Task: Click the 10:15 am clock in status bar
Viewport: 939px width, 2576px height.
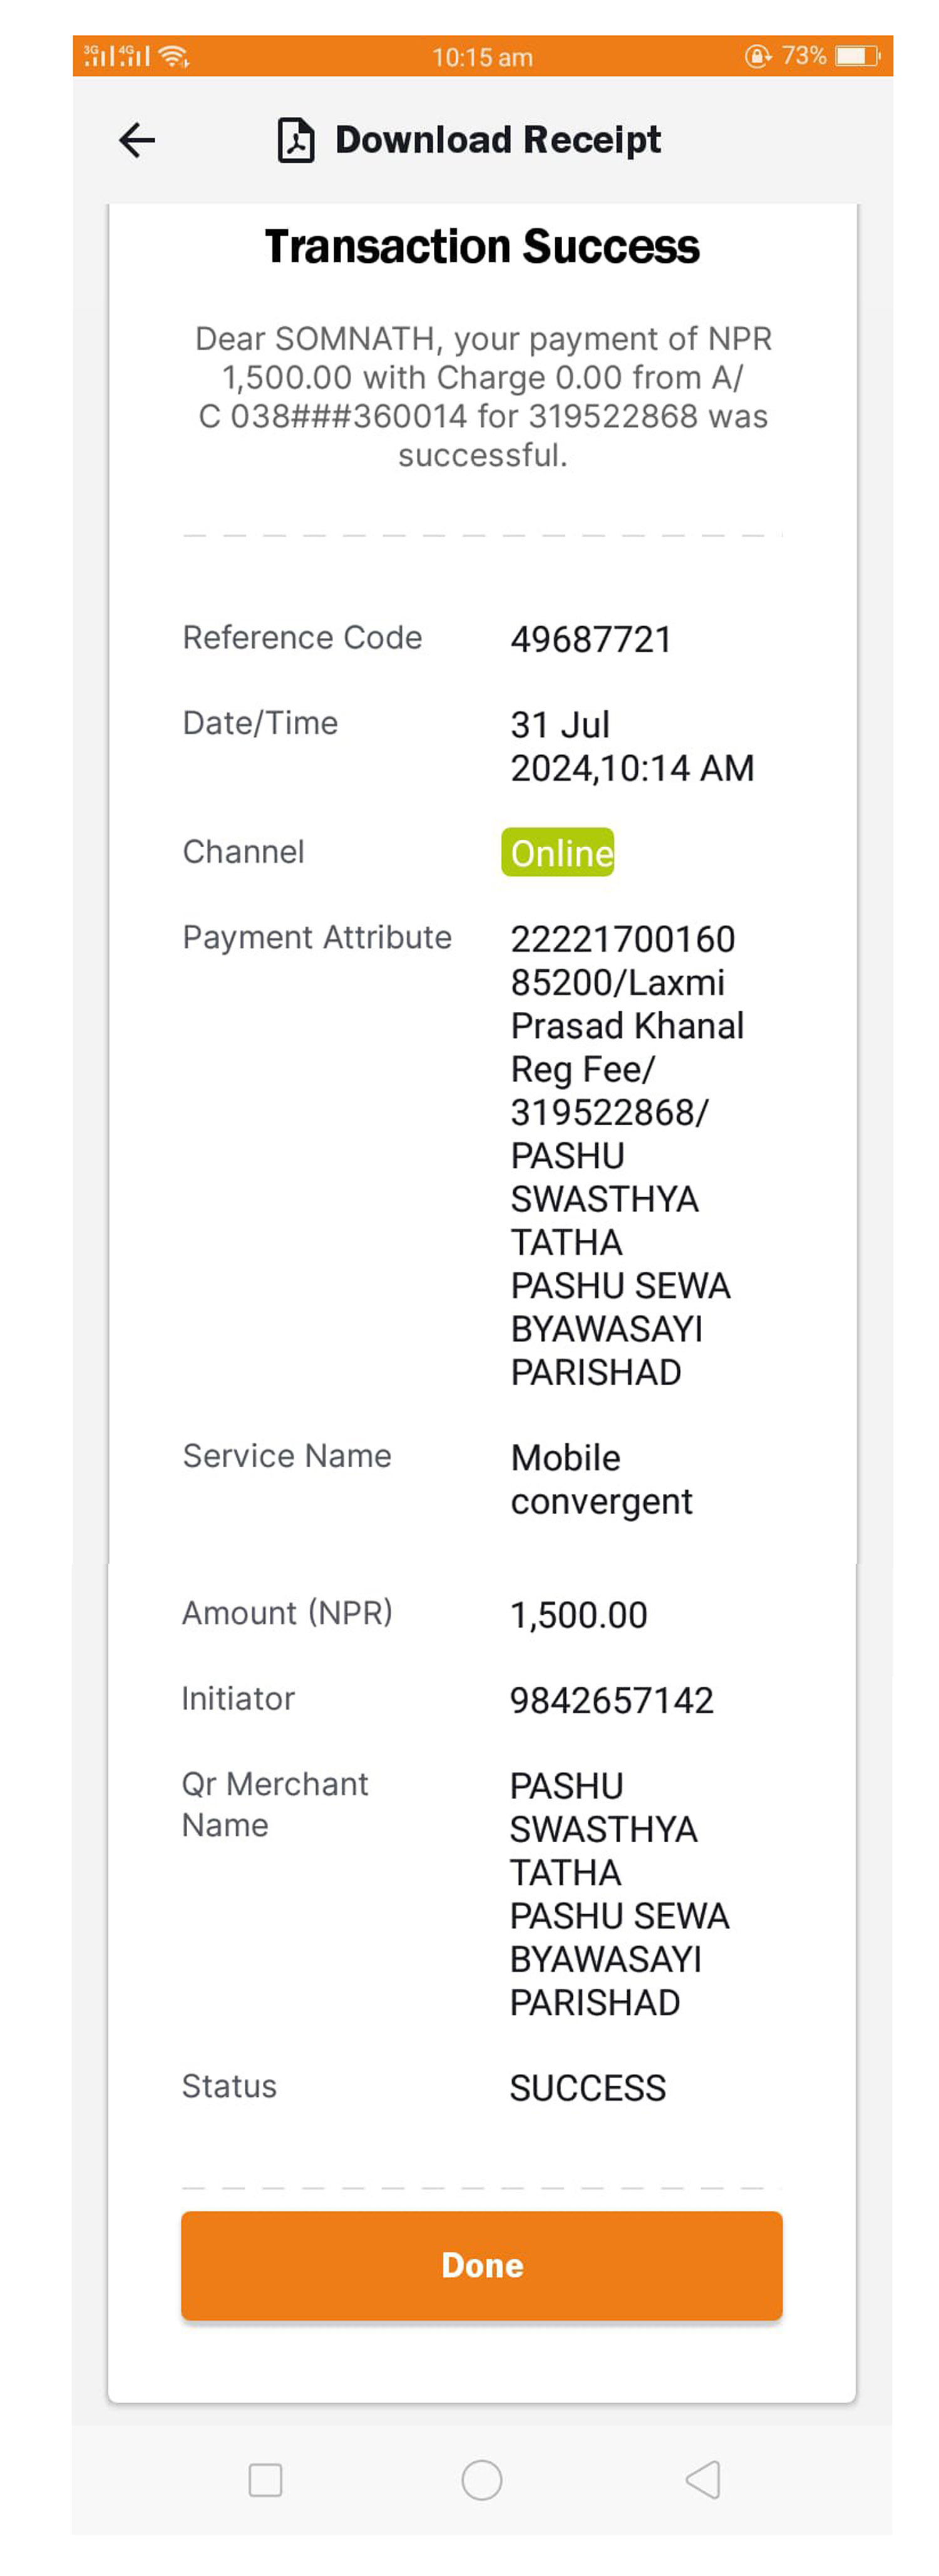Action: [482, 57]
